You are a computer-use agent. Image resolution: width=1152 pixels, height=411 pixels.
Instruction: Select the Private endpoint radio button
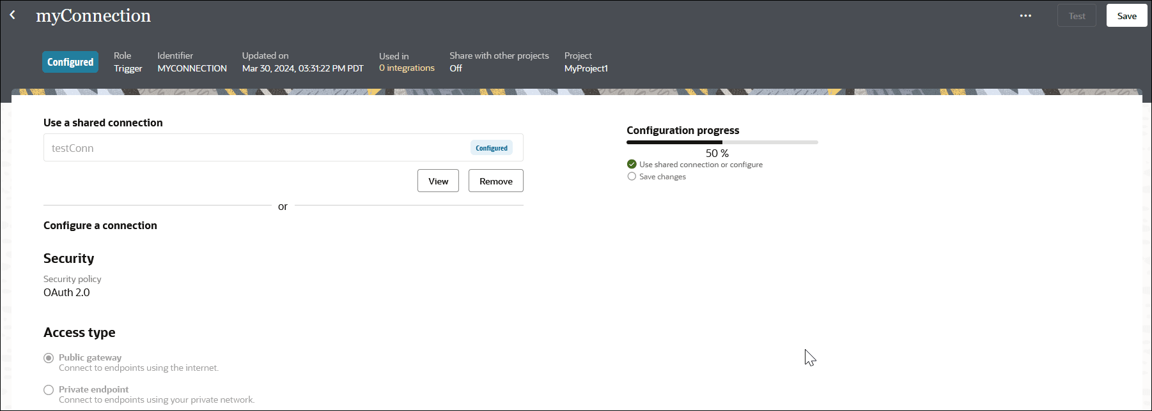pos(49,390)
